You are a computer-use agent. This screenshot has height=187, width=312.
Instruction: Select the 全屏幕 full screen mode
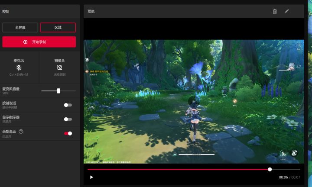[x=20, y=27]
